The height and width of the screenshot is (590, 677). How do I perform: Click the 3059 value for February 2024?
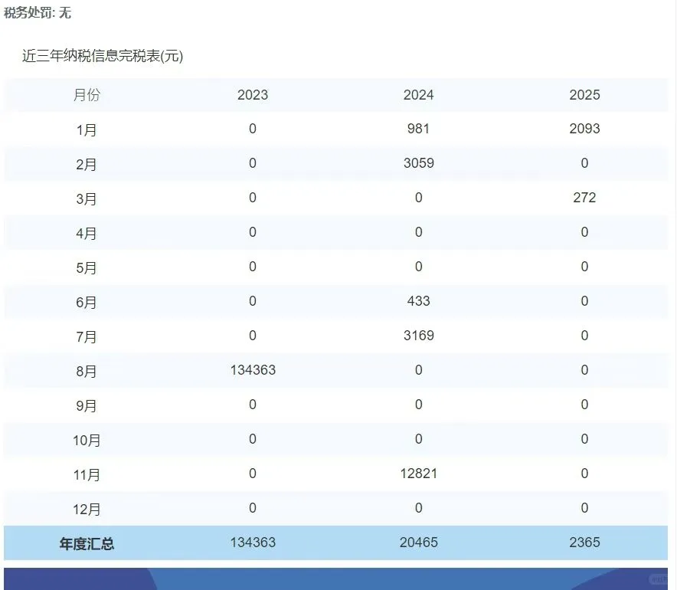(x=418, y=164)
